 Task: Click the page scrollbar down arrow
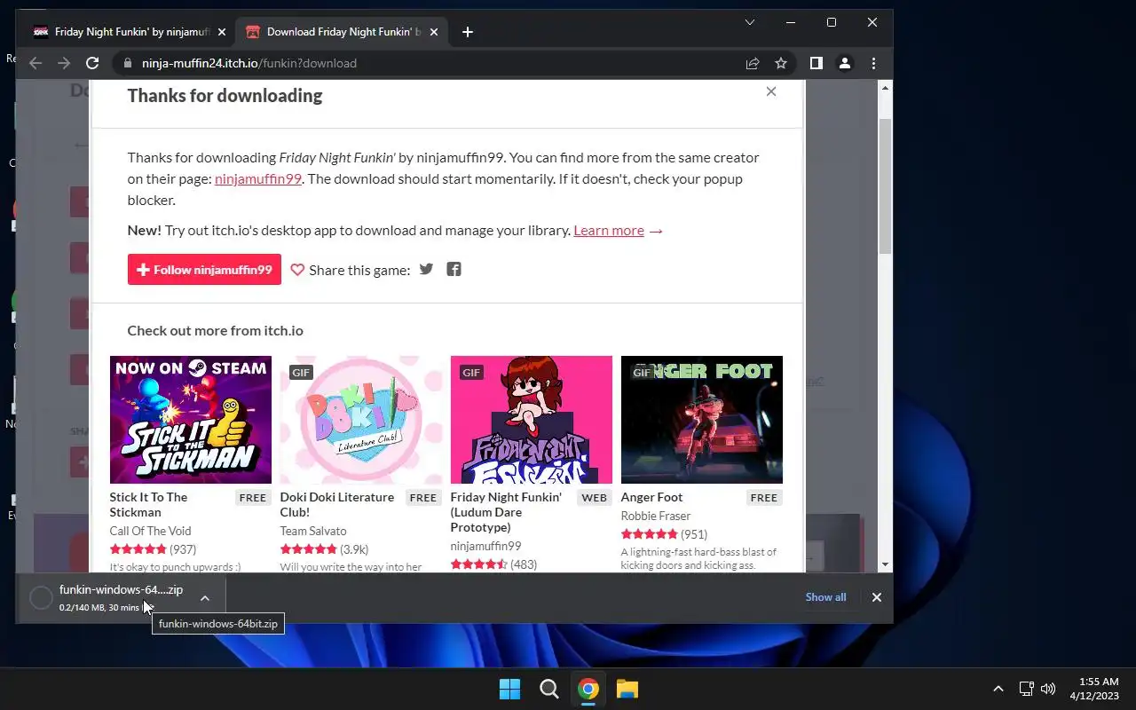[885, 564]
